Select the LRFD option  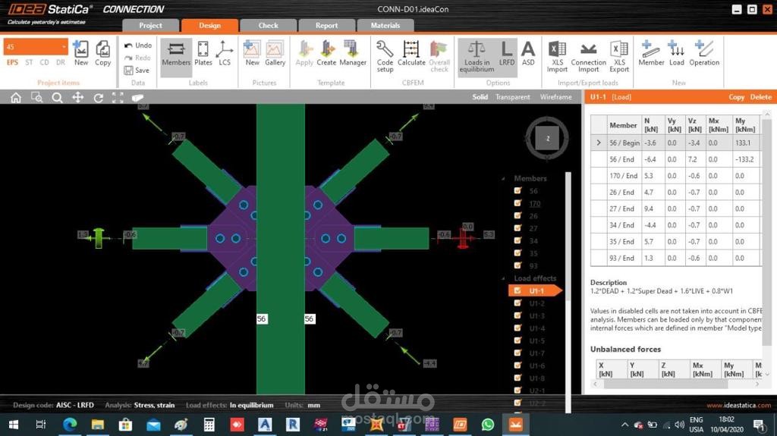[506, 53]
